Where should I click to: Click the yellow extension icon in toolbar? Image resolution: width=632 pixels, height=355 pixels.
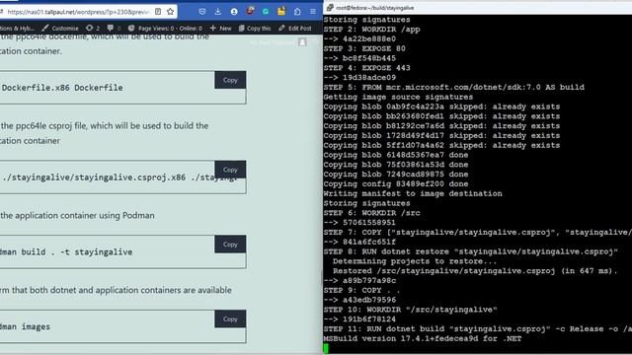[281, 11]
